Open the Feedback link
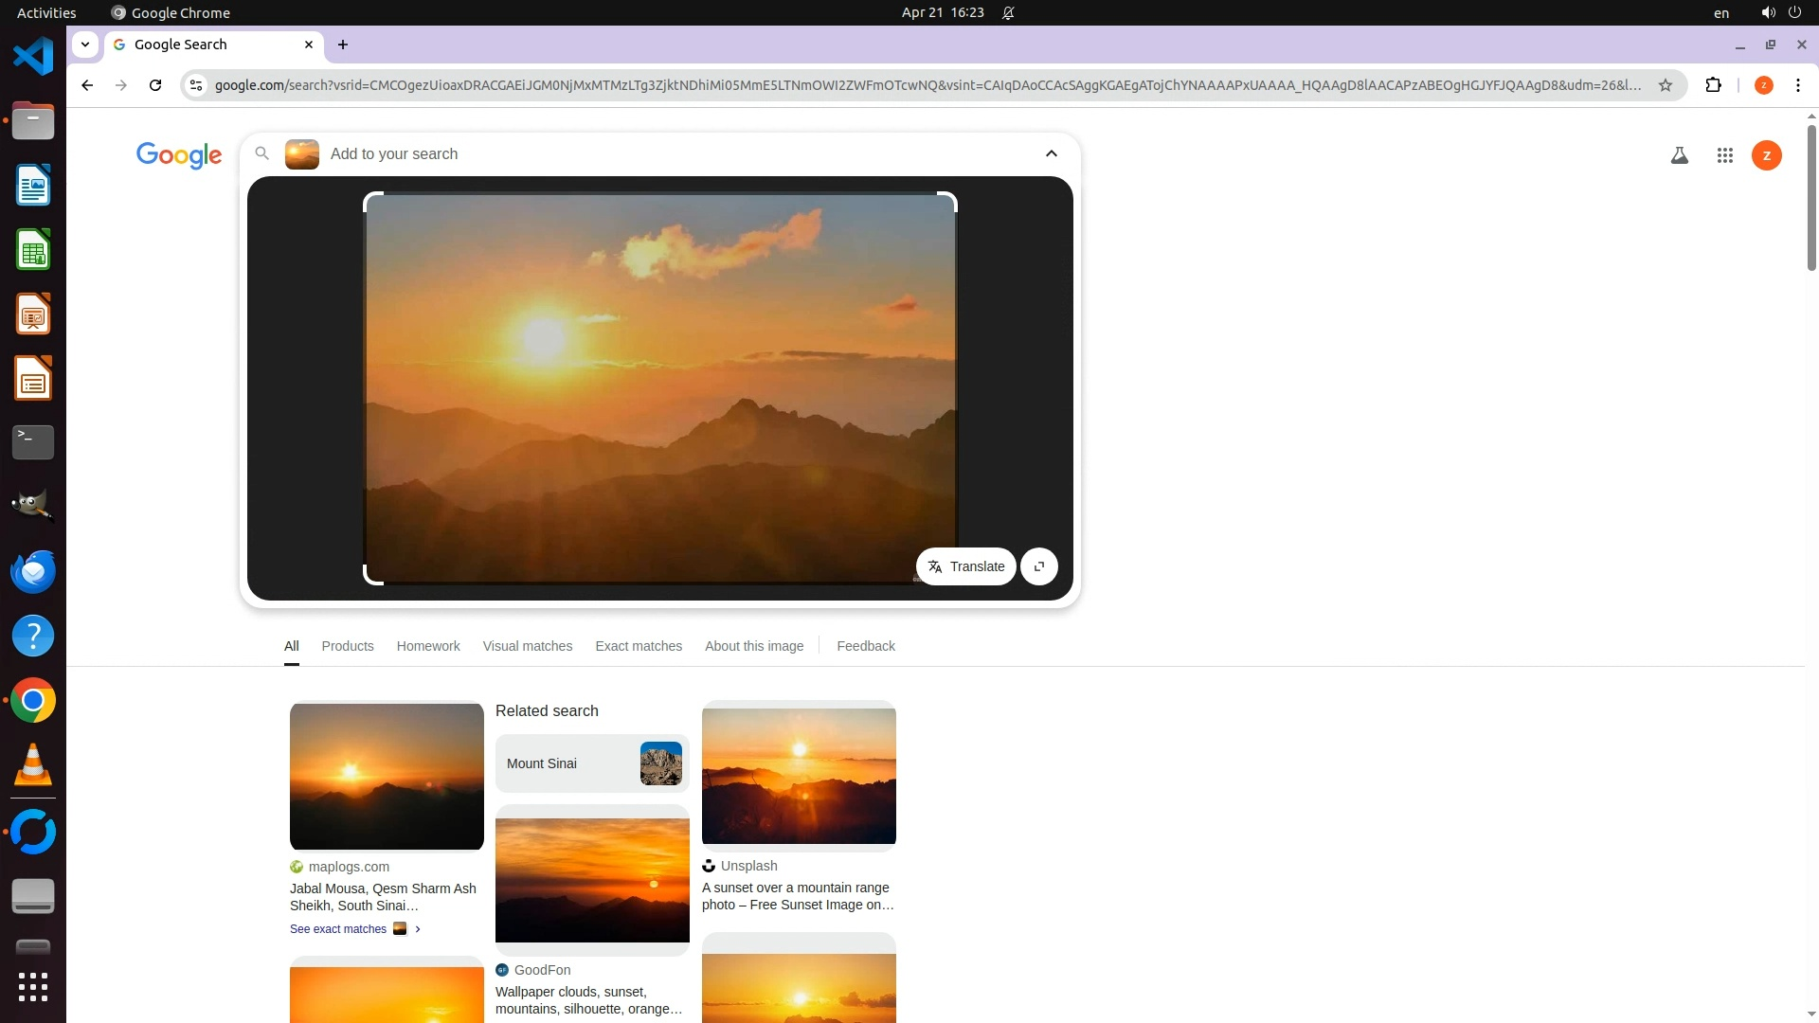The width and height of the screenshot is (1819, 1023). point(865,646)
